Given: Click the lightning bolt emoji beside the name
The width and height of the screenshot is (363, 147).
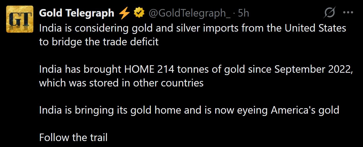Looking at the screenshot, I should (x=125, y=13).
